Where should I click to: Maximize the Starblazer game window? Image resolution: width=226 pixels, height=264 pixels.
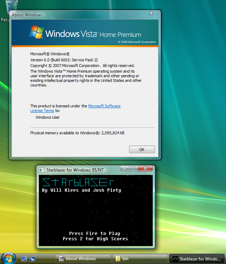coord(133,169)
